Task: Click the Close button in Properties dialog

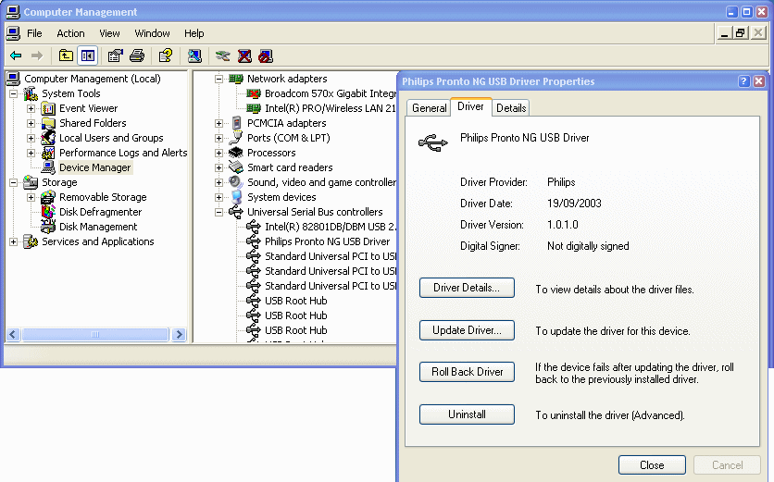Action: [652, 465]
